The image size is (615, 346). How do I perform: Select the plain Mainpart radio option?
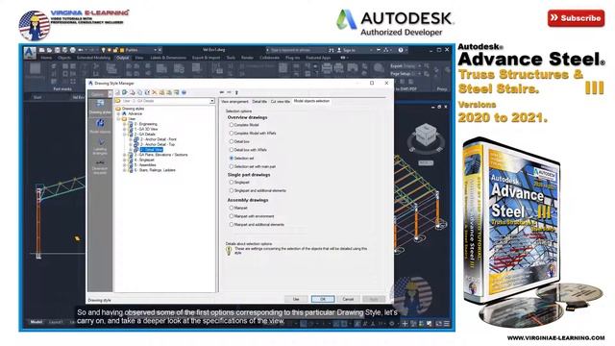click(238, 208)
